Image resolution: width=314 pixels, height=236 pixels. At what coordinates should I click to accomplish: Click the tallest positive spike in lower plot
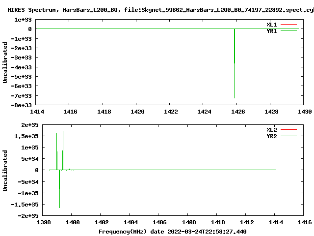coord(63,150)
